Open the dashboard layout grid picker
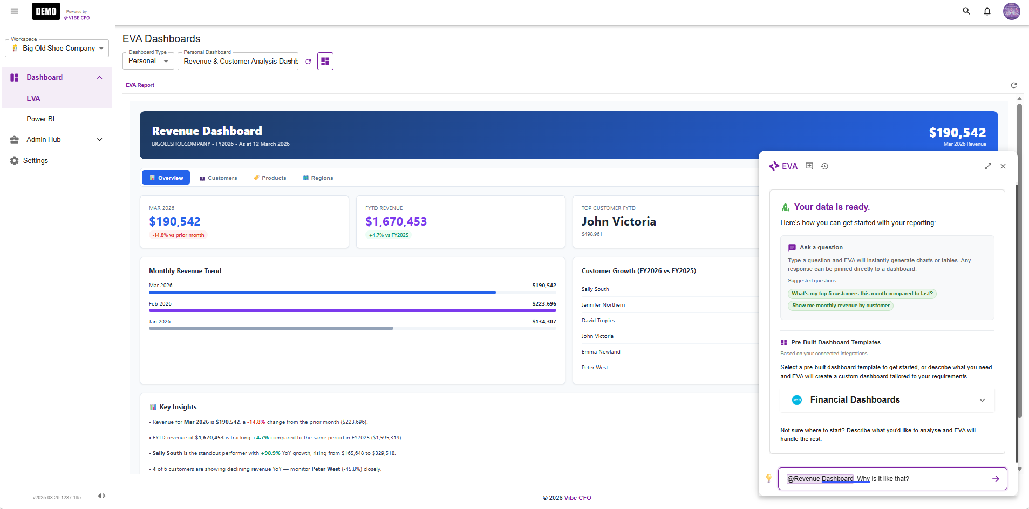Image resolution: width=1029 pixels, height=509 pixels. (x=325, y=61)
